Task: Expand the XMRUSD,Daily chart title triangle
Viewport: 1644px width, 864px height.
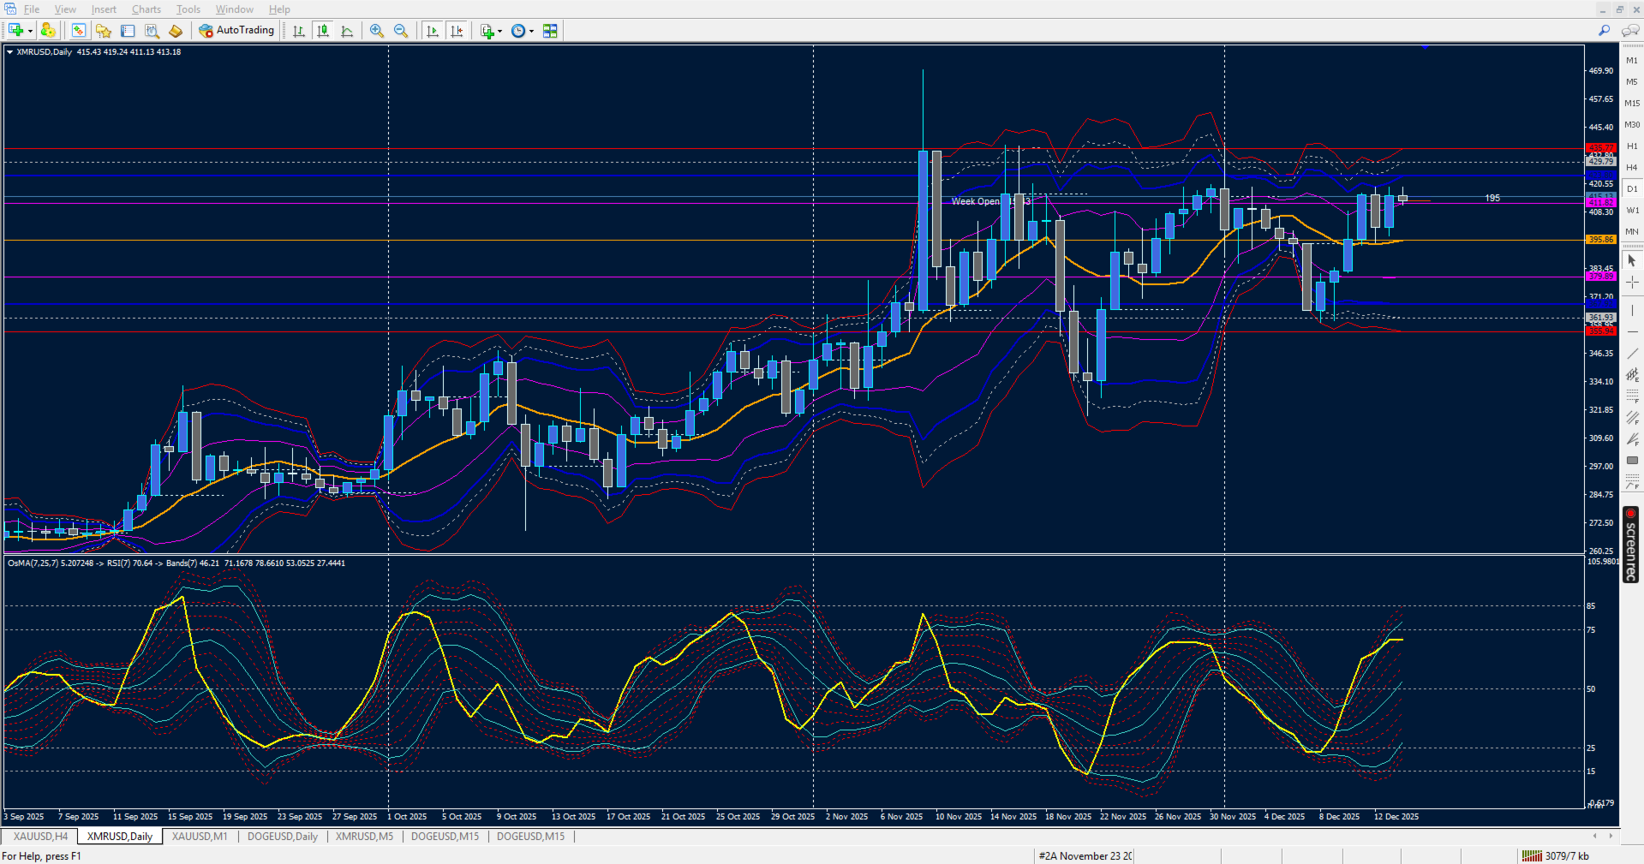Action: pos(9,52)
